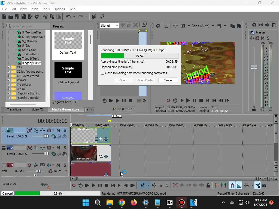Click the Save project toolbar icon
The height and width of the screenshot is (209, 279).
point(17,17)
